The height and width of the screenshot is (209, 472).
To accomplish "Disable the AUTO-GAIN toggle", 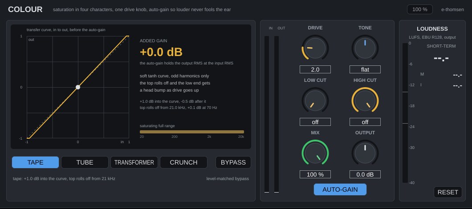I will pyautogui.click(x=340, y=189).
